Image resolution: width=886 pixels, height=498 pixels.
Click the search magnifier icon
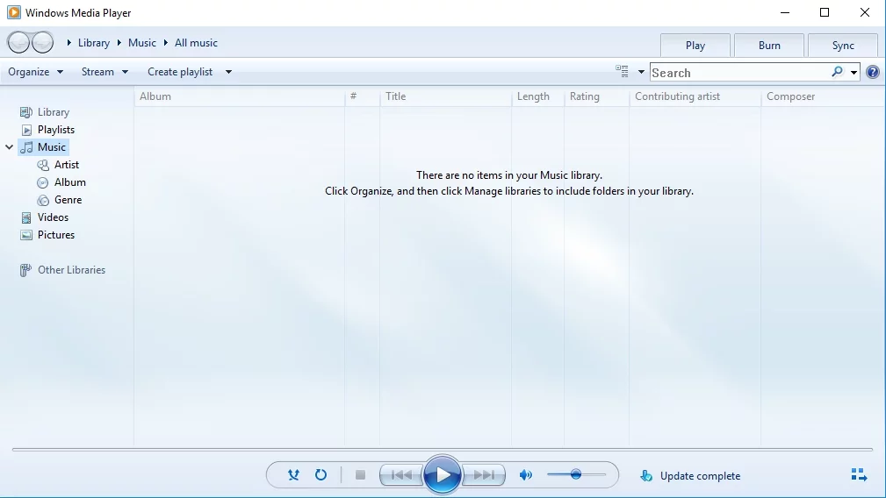coord(837,72)
